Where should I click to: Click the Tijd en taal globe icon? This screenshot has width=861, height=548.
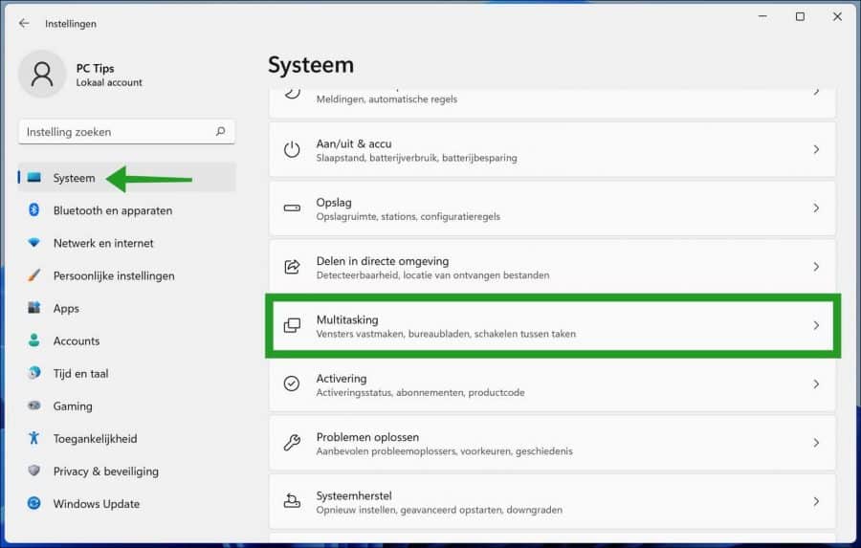pyautogui.click(x=34, y=373)
